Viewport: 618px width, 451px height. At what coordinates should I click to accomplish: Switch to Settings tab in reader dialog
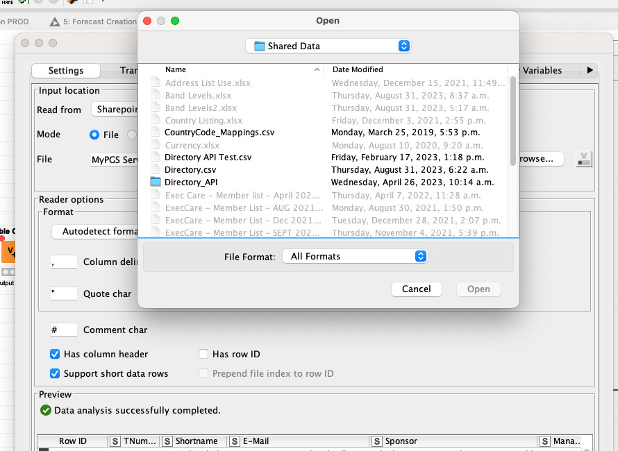click(66, 71)
